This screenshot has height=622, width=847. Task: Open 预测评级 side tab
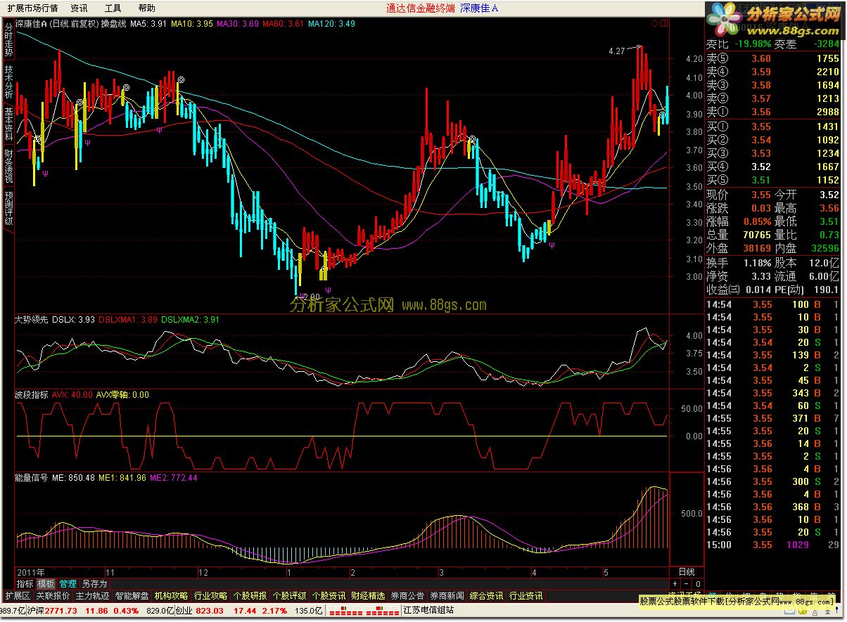point(8,208)
